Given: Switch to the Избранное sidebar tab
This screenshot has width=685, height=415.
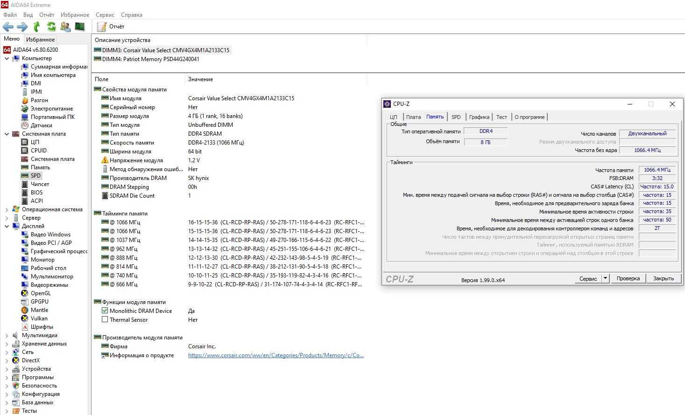Looking at the screenshot, I should (40, 40).
